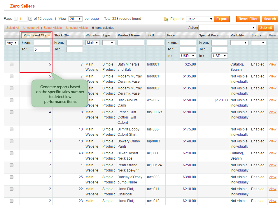
Task: Click the SKU filter text field
Action: point(155,43)
